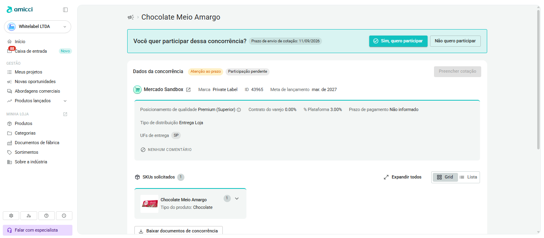Collapse the sidebar with the panel icon
Image resolution: width=544 pixels, height=238 pixels.
tap(65, 10)
